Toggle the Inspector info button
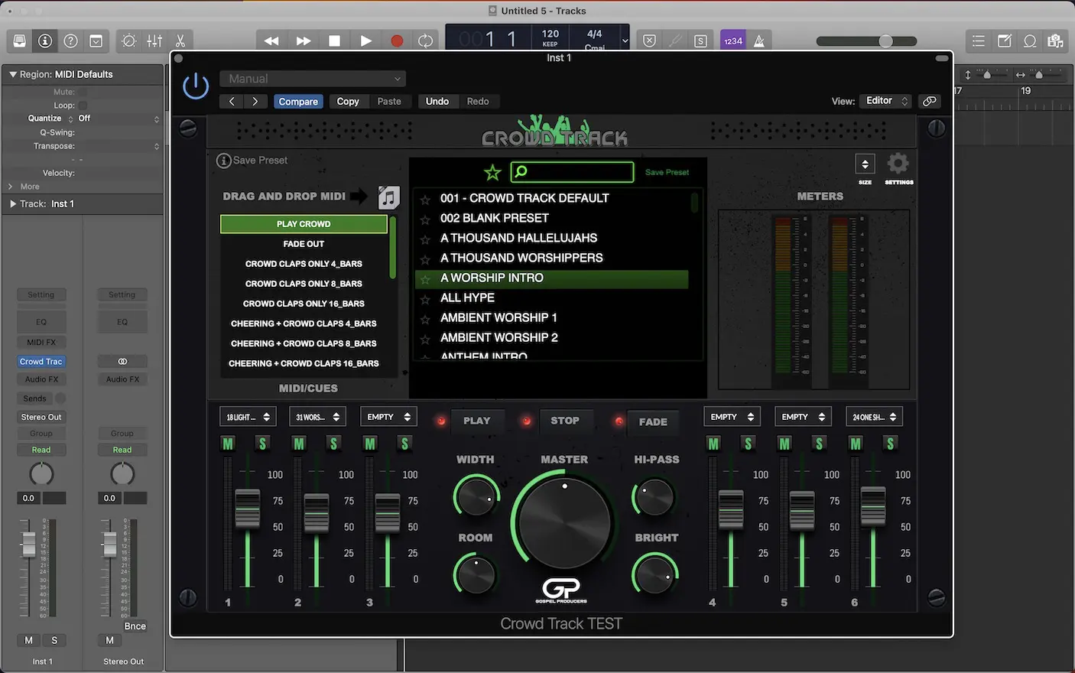The image size is (1075, 673). click(45, 41)
